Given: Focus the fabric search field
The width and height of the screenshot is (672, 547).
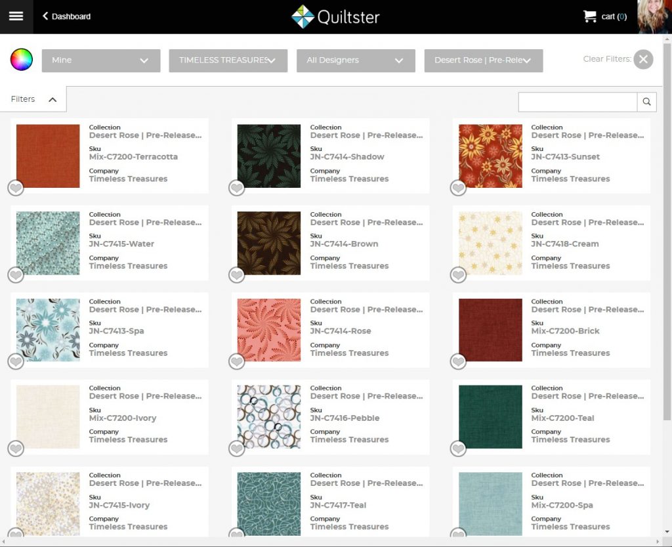Looking at the screenshot, I should (x=577, y=102).
